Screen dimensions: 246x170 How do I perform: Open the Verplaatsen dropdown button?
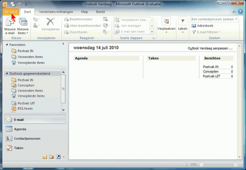click(x=166, y=25)
